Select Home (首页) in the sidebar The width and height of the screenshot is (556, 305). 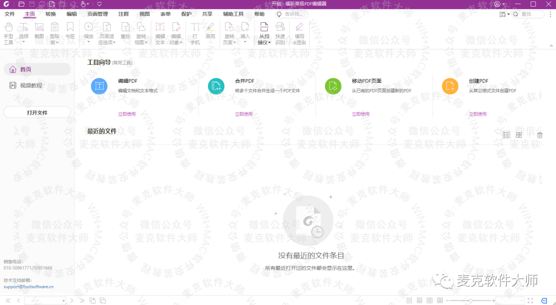(37, 69)
